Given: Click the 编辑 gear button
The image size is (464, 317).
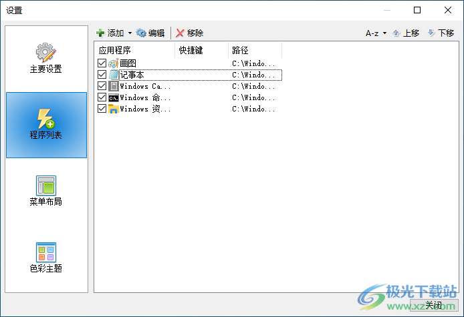Looking at the screenshot, I should click(x=150, y=33).
